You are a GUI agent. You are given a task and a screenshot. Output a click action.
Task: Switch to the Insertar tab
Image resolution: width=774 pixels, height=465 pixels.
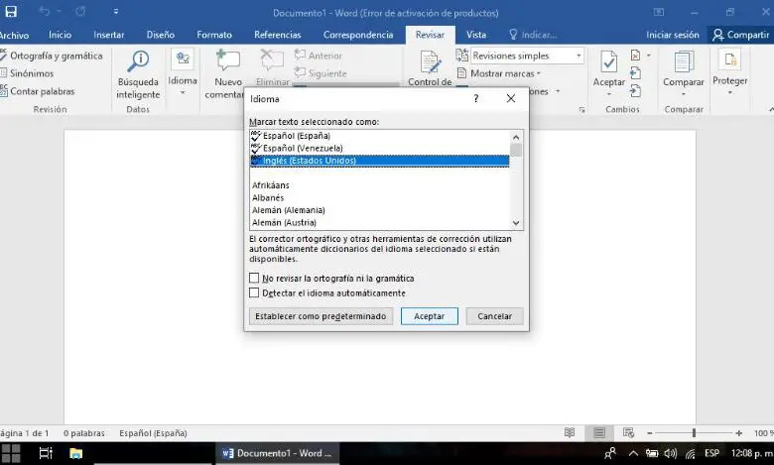pyautogui.click(x=109, y=35)
